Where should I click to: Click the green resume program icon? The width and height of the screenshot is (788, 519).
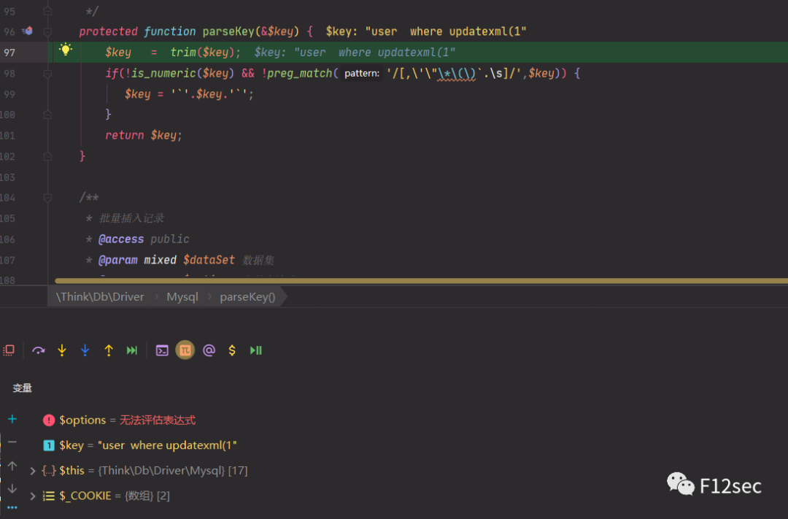coord(256,350)
